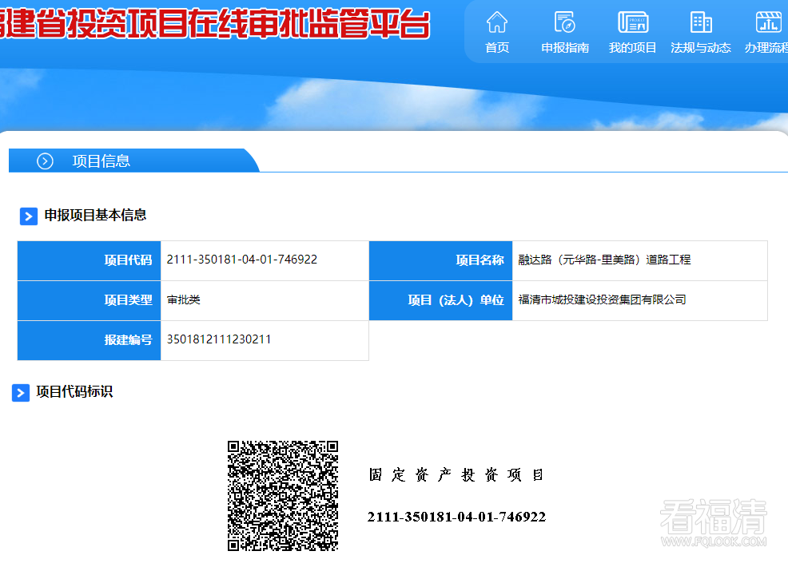Go to the 首页 text label
This screenshot has height=563, width=788.
pyautogui.click(x=497, y=48)
